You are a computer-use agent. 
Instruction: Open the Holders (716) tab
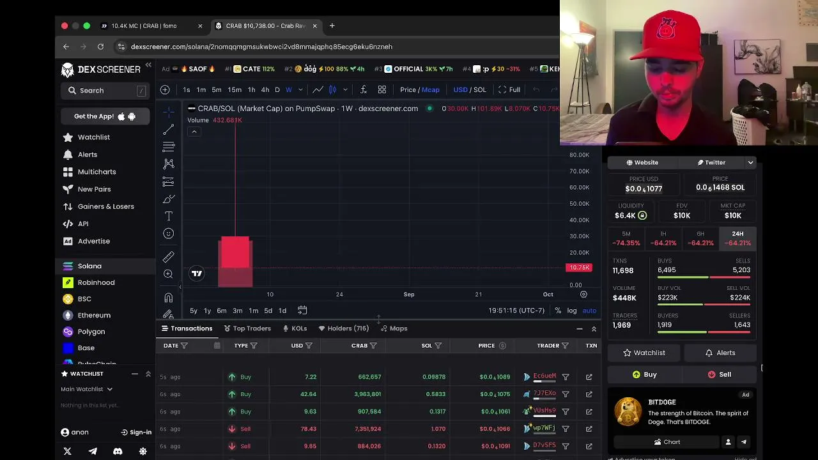pos(343,328)
